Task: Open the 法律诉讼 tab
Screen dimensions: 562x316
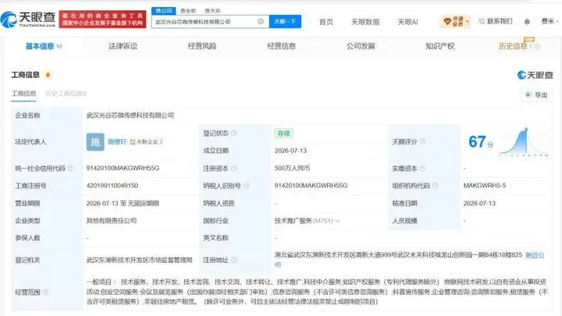Action: [123, 46]
